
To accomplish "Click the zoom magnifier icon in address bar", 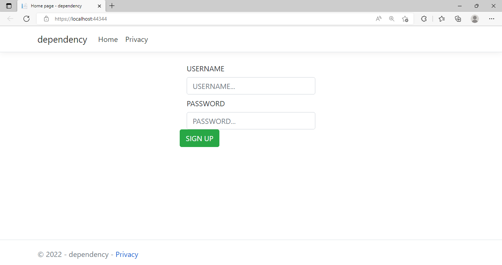I will tap(392, 19).
